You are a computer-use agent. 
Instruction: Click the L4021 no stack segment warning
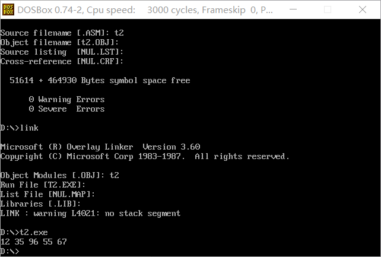point(90,213)
